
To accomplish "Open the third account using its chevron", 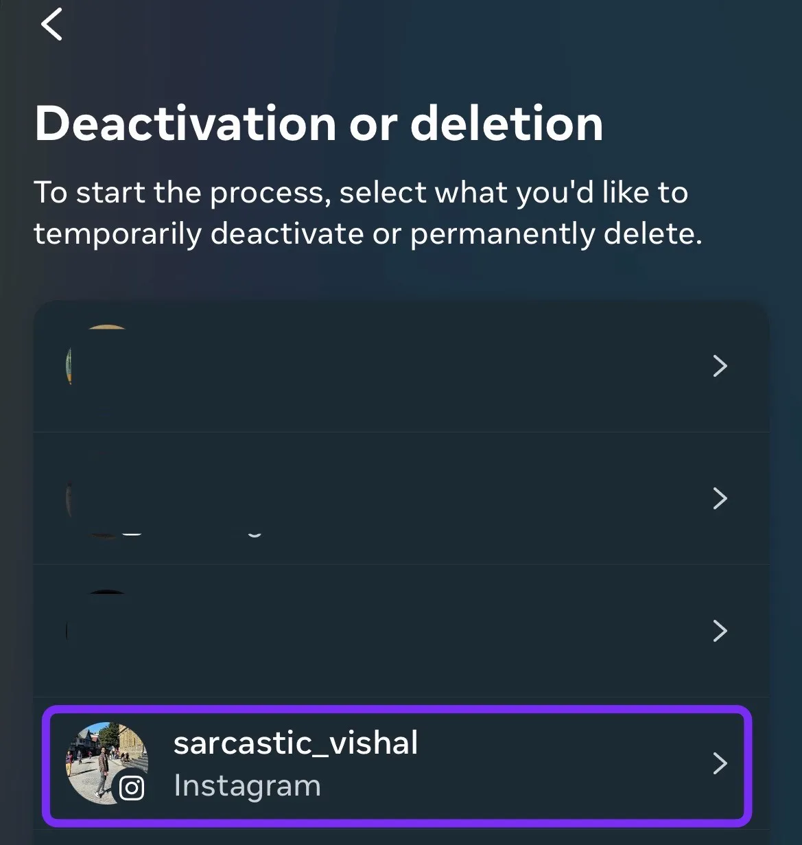I will [720, 631].
